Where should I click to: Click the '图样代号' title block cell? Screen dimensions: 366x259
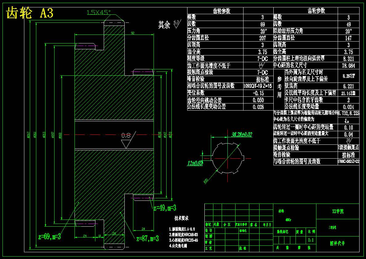coord(337,243)
